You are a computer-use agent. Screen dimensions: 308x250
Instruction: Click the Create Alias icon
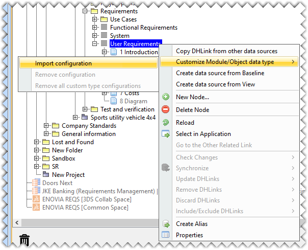(166, 224)
